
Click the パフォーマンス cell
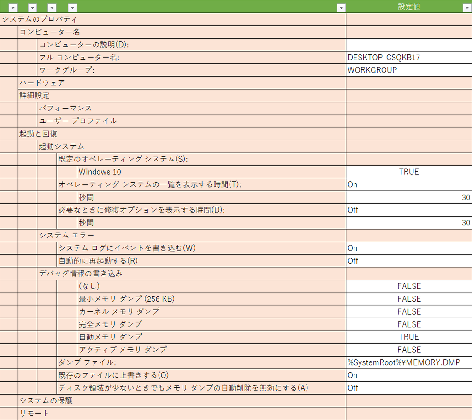point(191,108)
